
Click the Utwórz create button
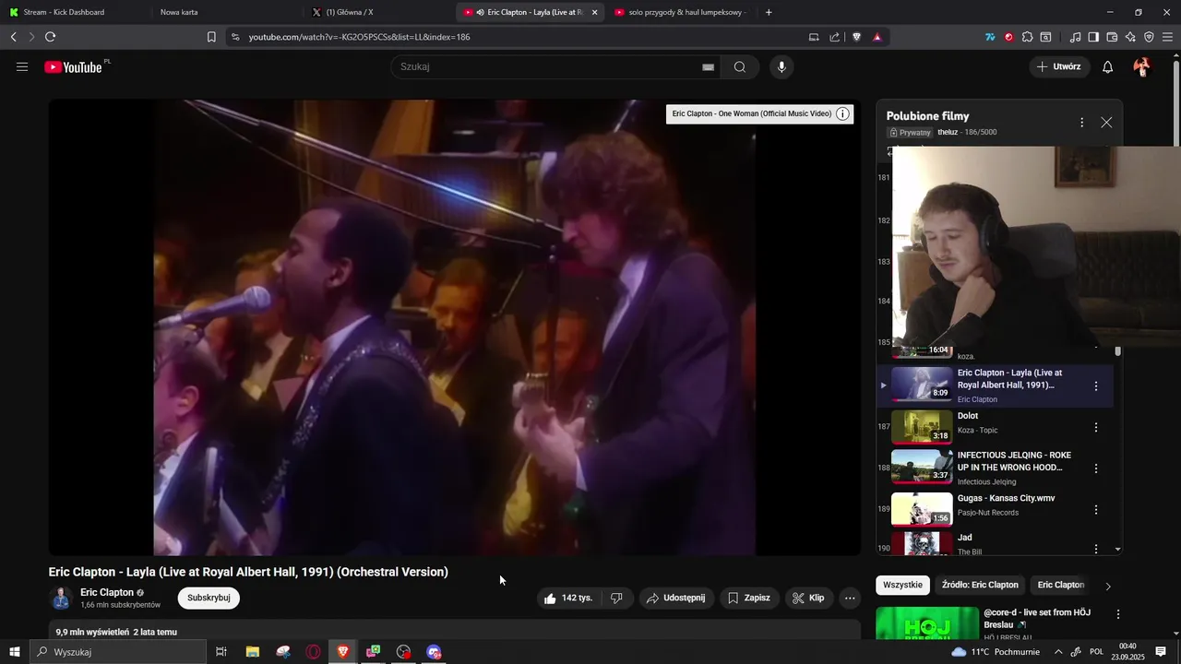pyautogui.click(x=1058, y=66)
